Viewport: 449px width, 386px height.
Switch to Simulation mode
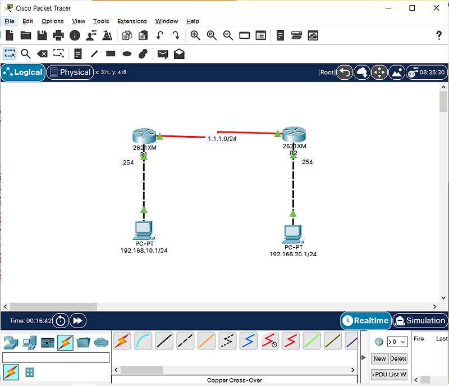coord(420,320)
